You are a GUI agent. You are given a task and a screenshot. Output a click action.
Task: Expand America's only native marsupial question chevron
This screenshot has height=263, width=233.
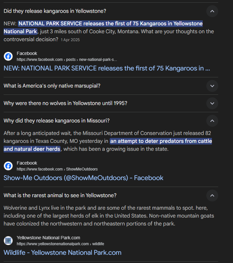point(212,86)
